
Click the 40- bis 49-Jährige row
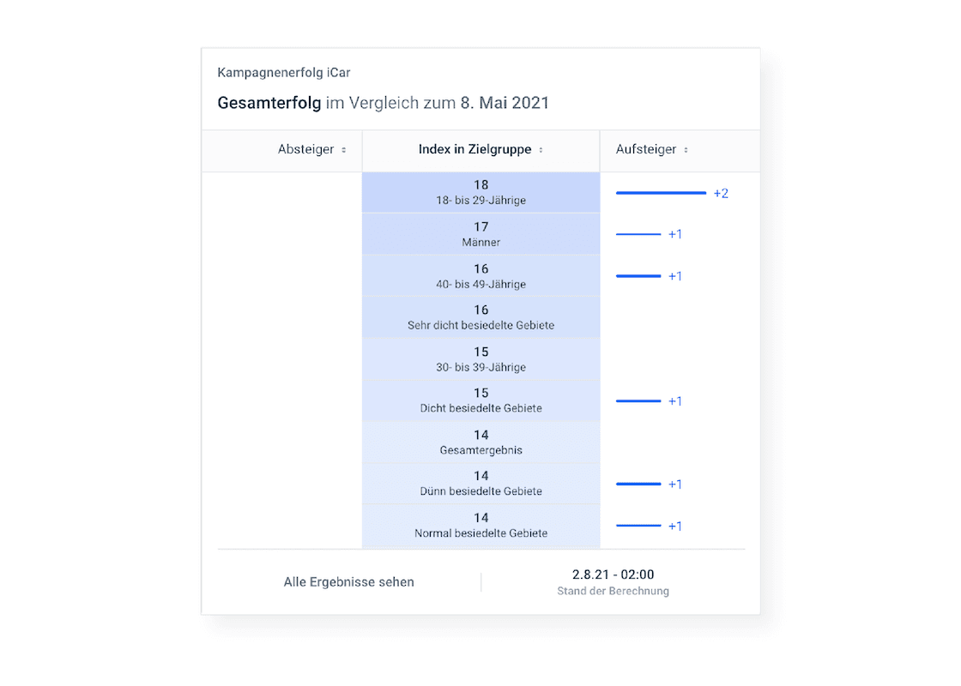click(x=480, y=276)
